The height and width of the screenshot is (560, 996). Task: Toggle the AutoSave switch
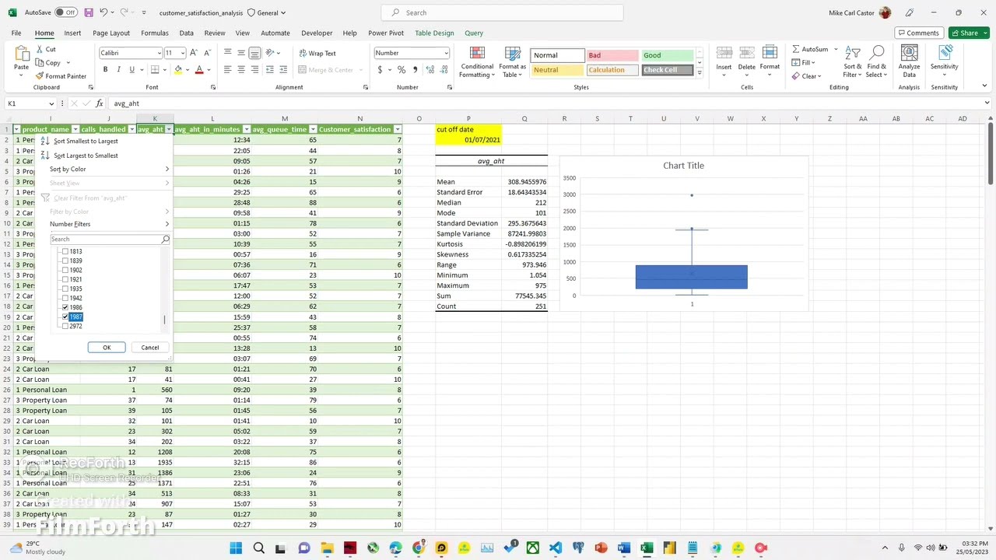pos(65,12)
